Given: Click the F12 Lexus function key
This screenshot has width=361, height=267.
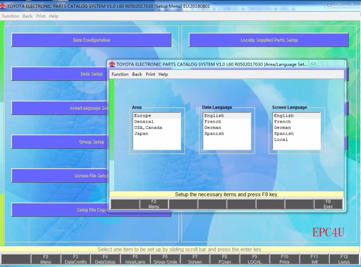Looking at the screenshot, I should [x=344, y=259].
